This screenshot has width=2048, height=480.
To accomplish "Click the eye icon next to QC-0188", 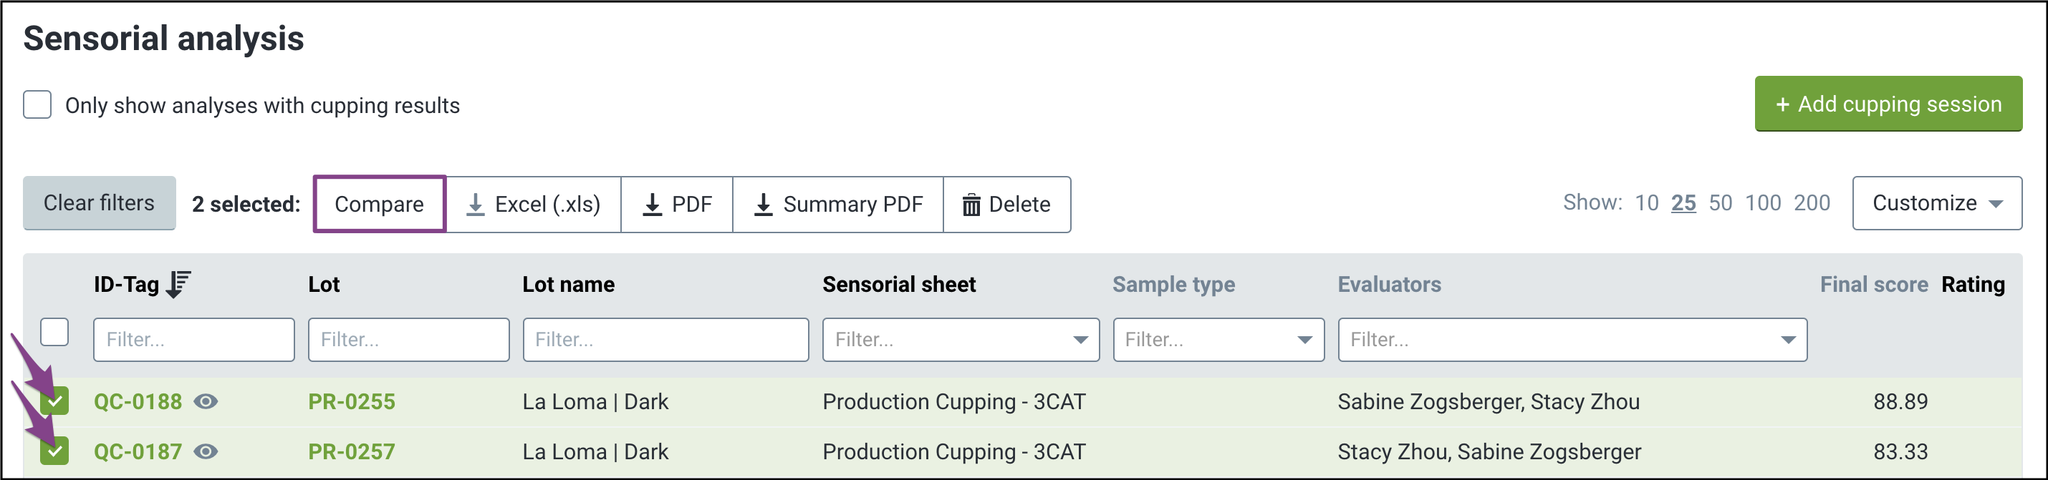I will [206, 401].
